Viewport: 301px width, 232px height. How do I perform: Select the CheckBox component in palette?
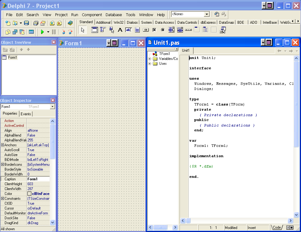(154, 30)
